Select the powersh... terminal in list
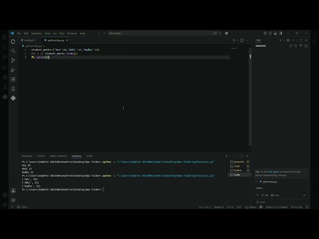This screenshot has width=319, height=239. point(240,162)
